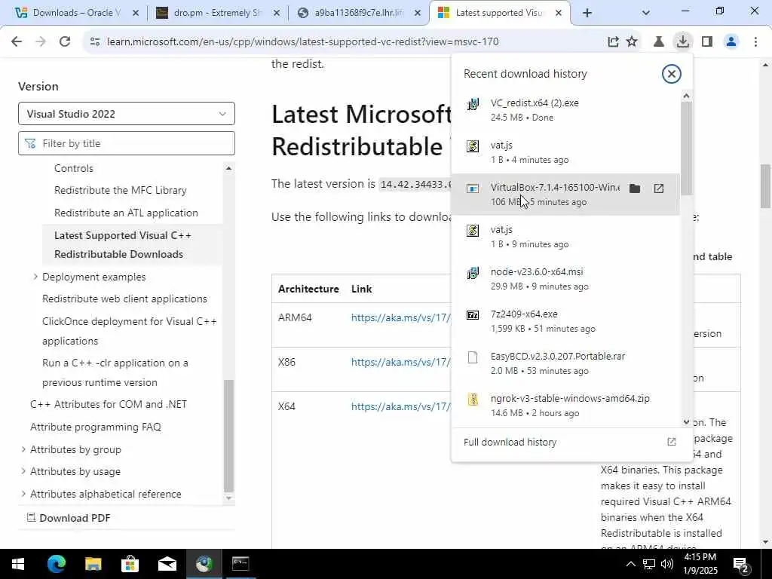The width and height of the screenshot is (772, 579).
Task: Click the main page vertical scrollbar thumb
Action: pos(764,186)
